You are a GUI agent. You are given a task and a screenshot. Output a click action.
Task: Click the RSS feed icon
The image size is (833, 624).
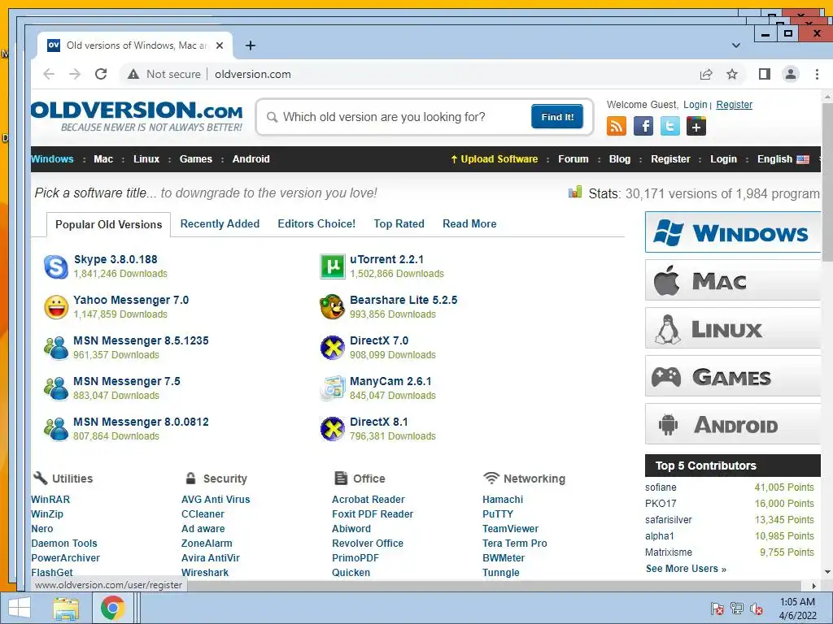617,126
